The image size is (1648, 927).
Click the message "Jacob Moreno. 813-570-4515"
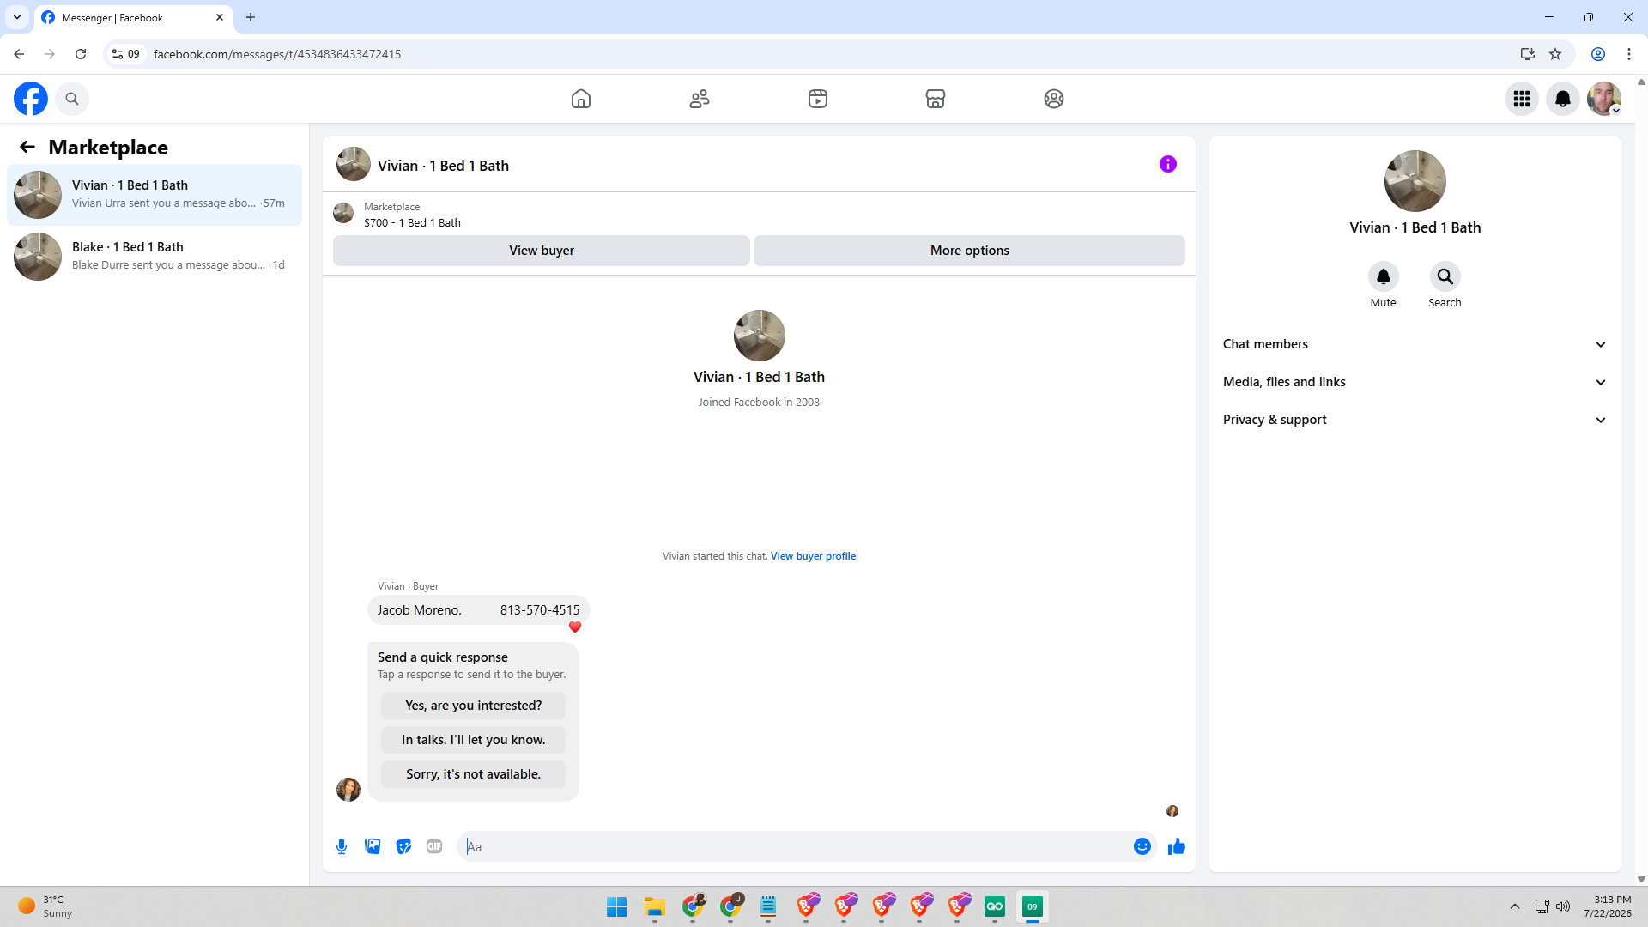pyautogui.click(x=478, y=610)
